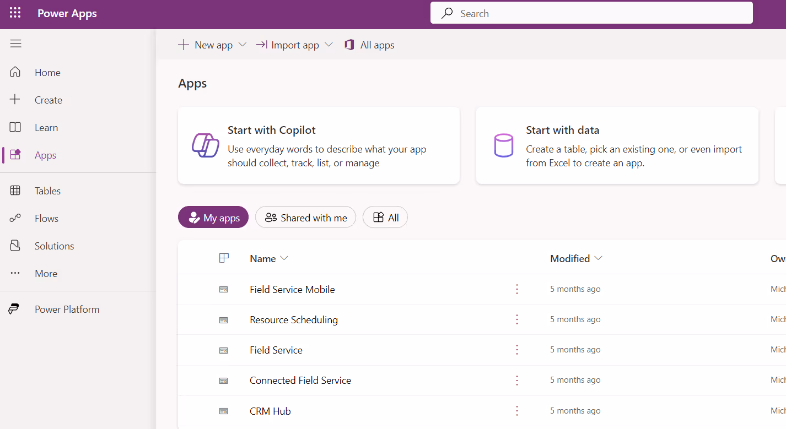Image resolution: width=786 pixels, height=429 pixels.
Task: Click into the Search box
Action: tap(591, 13)
